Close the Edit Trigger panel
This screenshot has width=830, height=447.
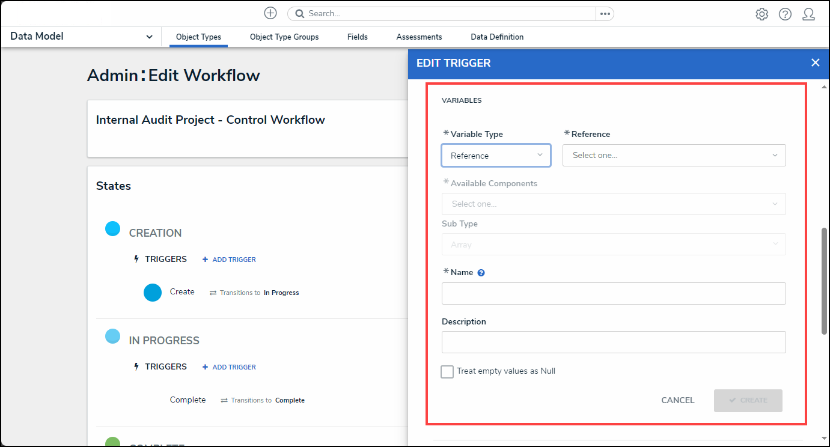coord(815,62)
